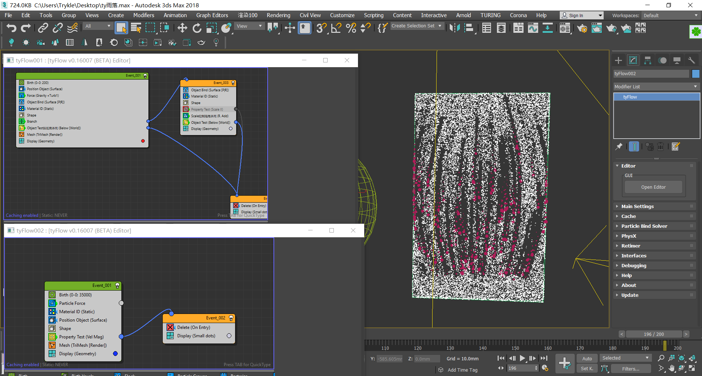Open the Utilities wrench panel icon
702x376 pixels.
[691, 60]
